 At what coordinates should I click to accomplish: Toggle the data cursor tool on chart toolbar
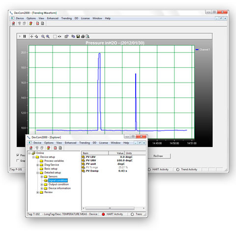[x=59, y=36]
